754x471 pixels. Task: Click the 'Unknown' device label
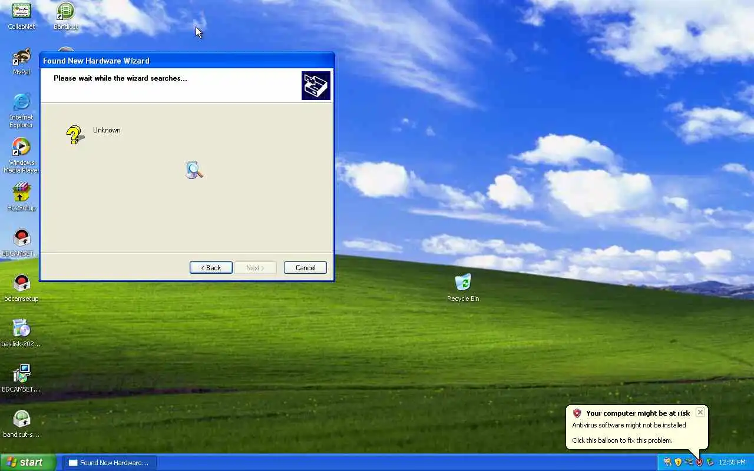tap(107, 130)
